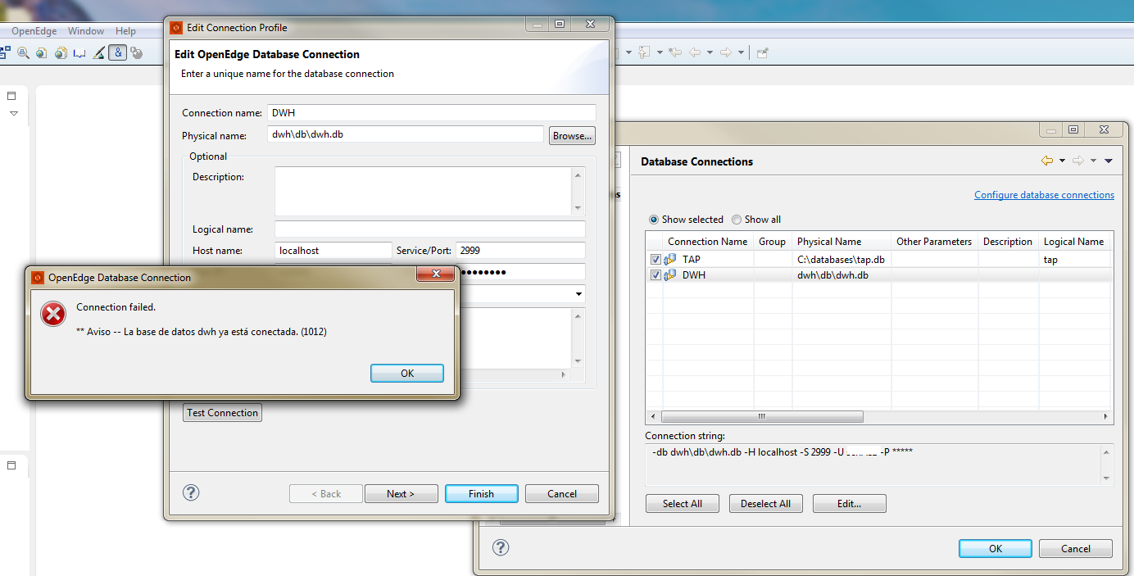
Task: Click the Connection name field containing DWH
Action: (x=432, y=113)
